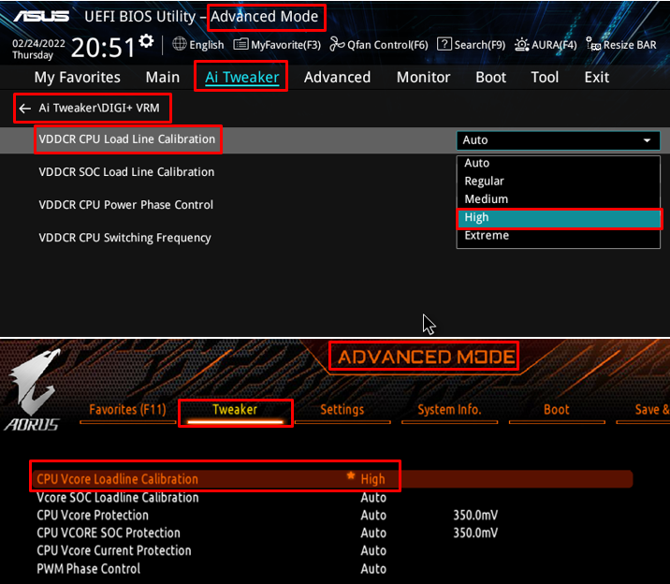Select the CPU Vcore Protection row
The image size is (670, 584).
pyautogui.click(x=93, y=516)
